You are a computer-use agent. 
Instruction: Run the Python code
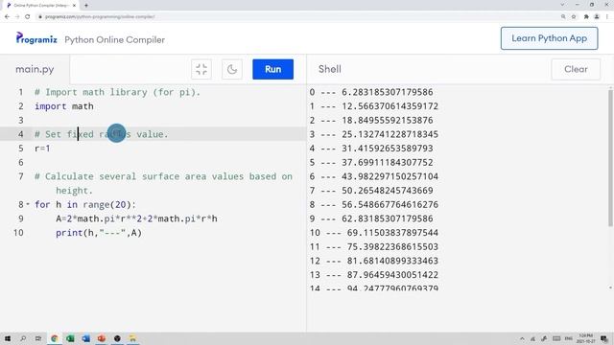(272, 69)
